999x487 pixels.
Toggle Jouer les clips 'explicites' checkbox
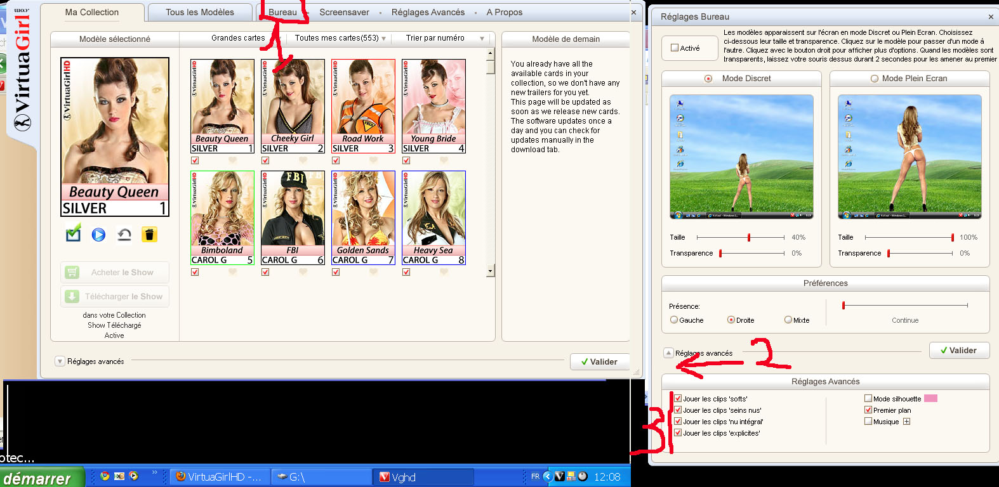click(678, 433)
